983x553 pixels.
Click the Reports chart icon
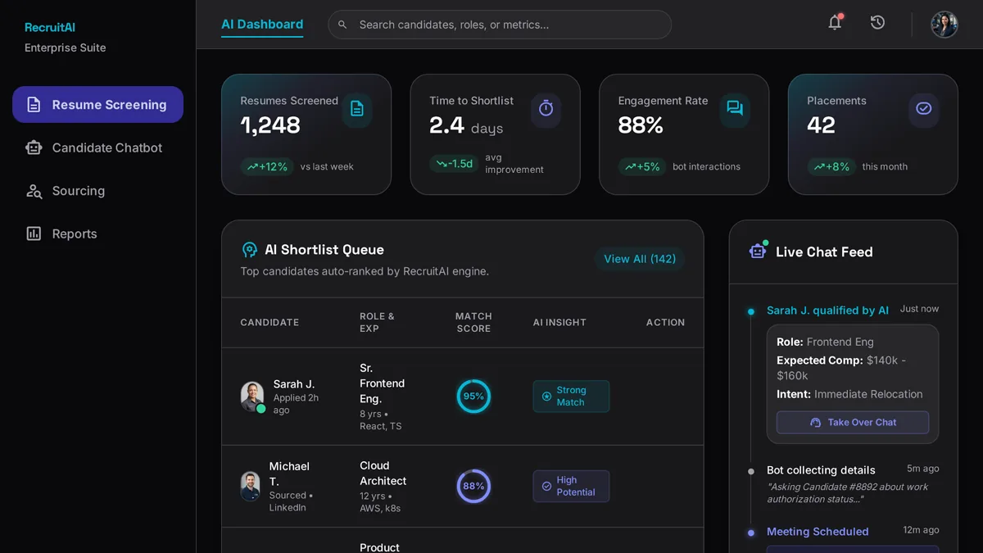34,233
